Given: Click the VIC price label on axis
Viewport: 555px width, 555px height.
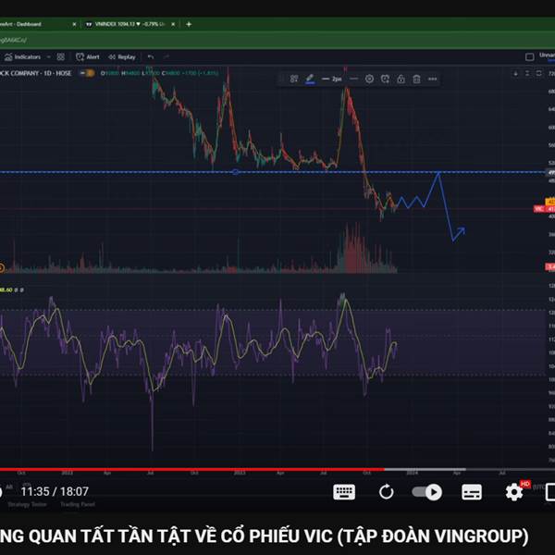Looking at the screenshot, I should pyautogui.click(x=545, y=209).
